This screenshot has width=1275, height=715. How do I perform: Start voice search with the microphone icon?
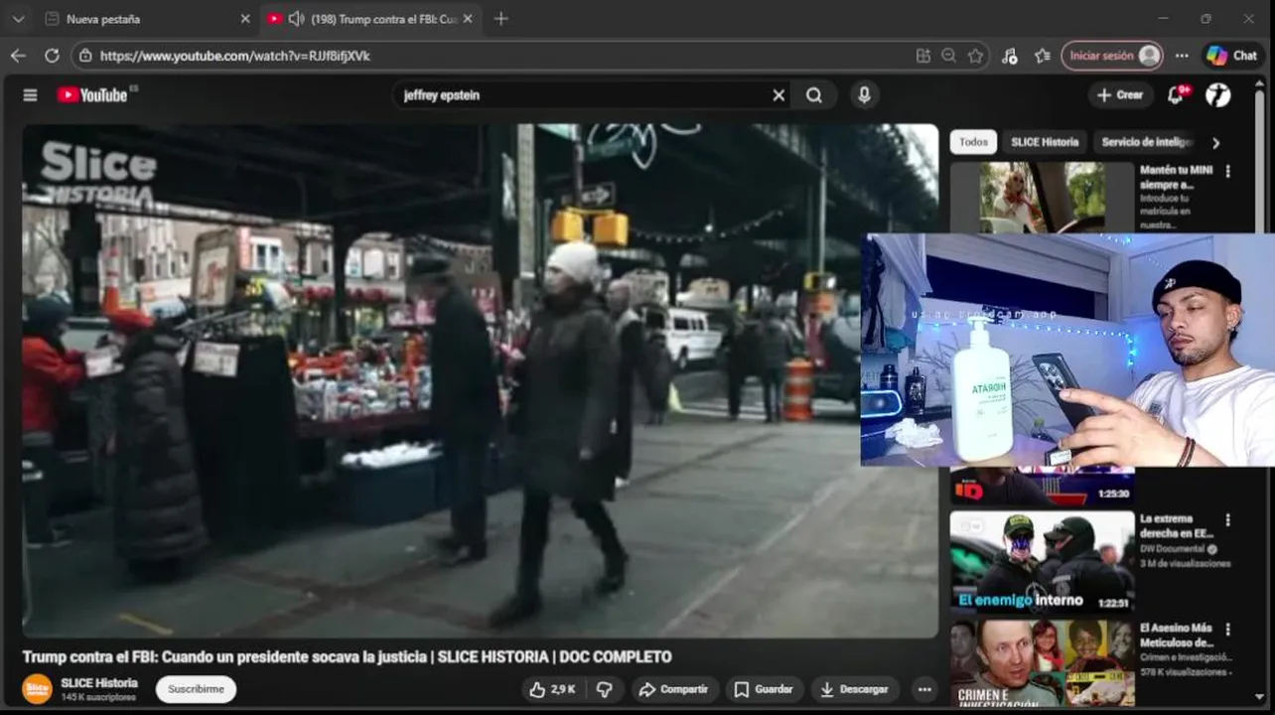pyautogui.click(x=864, y=95)
